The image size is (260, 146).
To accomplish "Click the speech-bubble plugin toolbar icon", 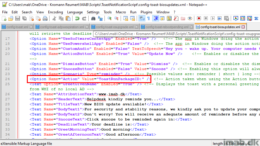I will coord(236,18).
